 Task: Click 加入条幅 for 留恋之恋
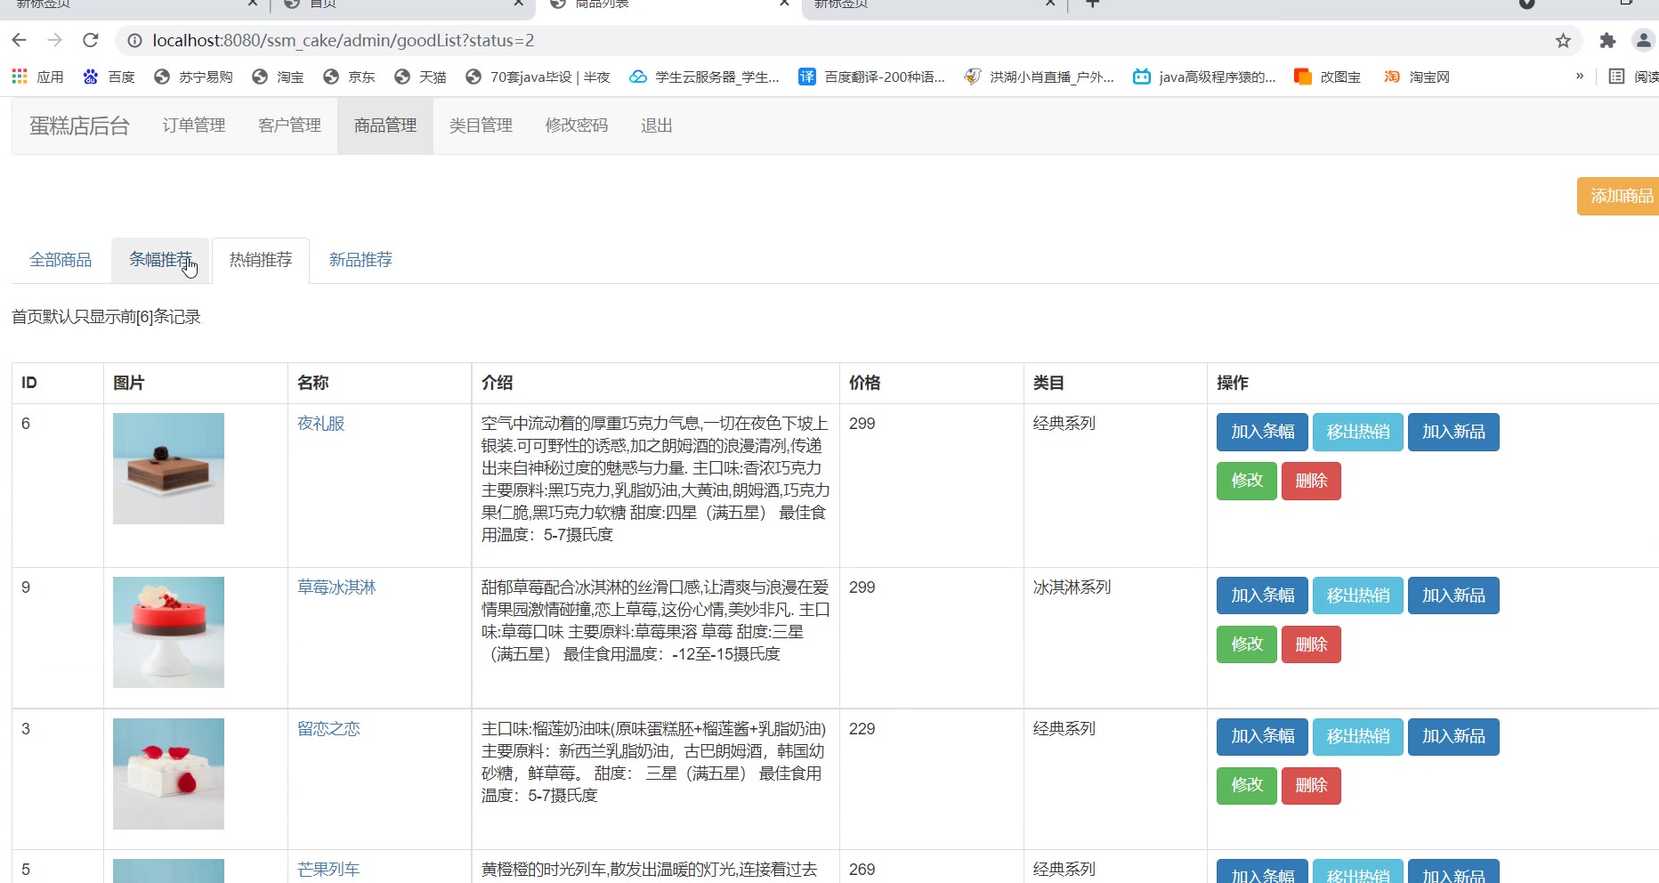tap(1262, 737)
